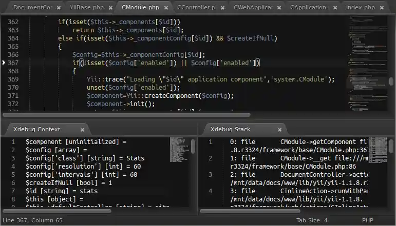Viewport: 396px width, 226px height.
Task: Click the breakpoint arrow marker at line 367
Action: 4,63
